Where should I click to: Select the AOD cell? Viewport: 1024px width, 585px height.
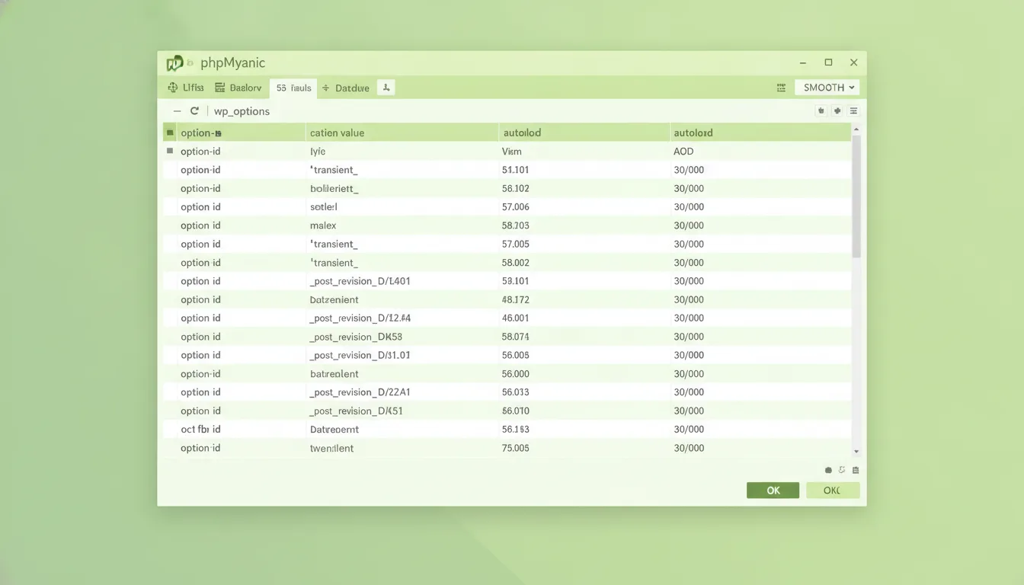(x=683, y=152)
